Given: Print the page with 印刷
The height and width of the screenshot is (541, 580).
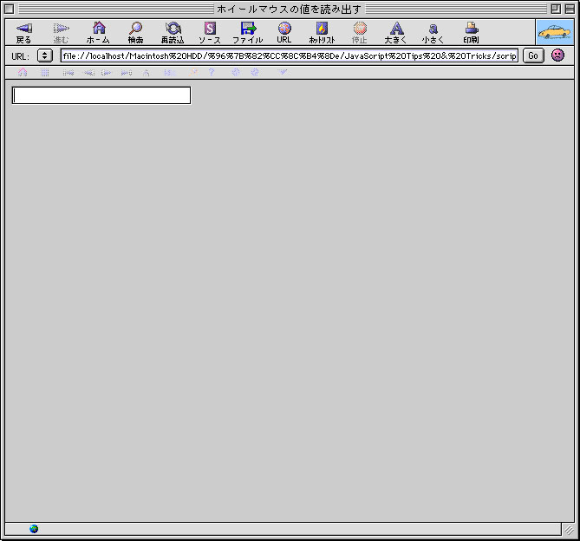Looking at the screenshot, I should (x=472, y=33).
